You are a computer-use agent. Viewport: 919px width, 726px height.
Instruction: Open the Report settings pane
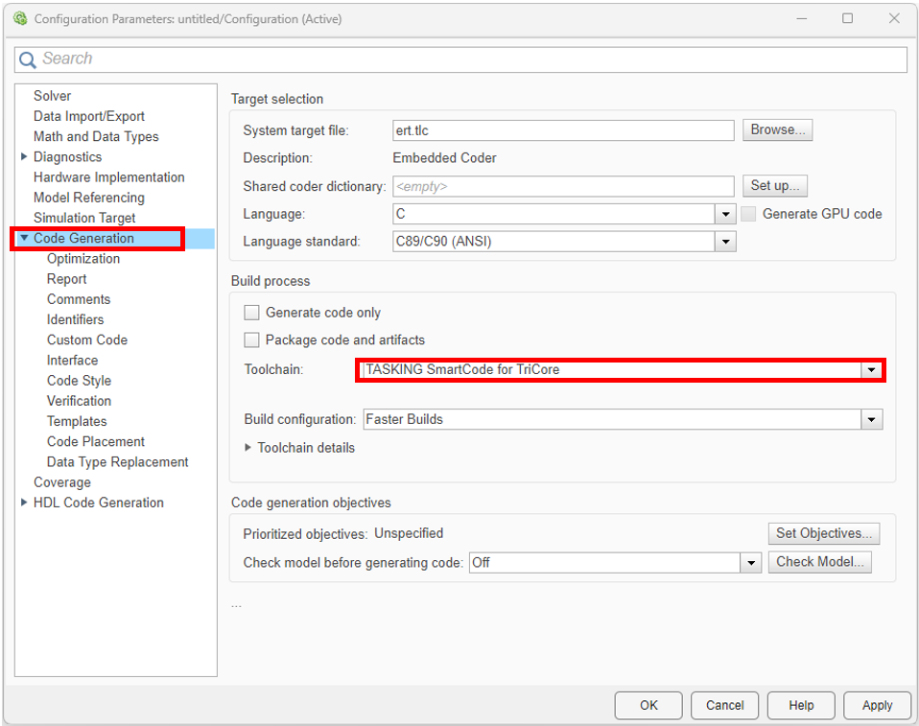tap(67, 279)
